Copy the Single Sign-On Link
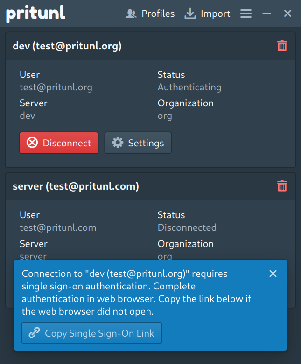The height and width of the screenshot is (364, 301). pos(91,333)
